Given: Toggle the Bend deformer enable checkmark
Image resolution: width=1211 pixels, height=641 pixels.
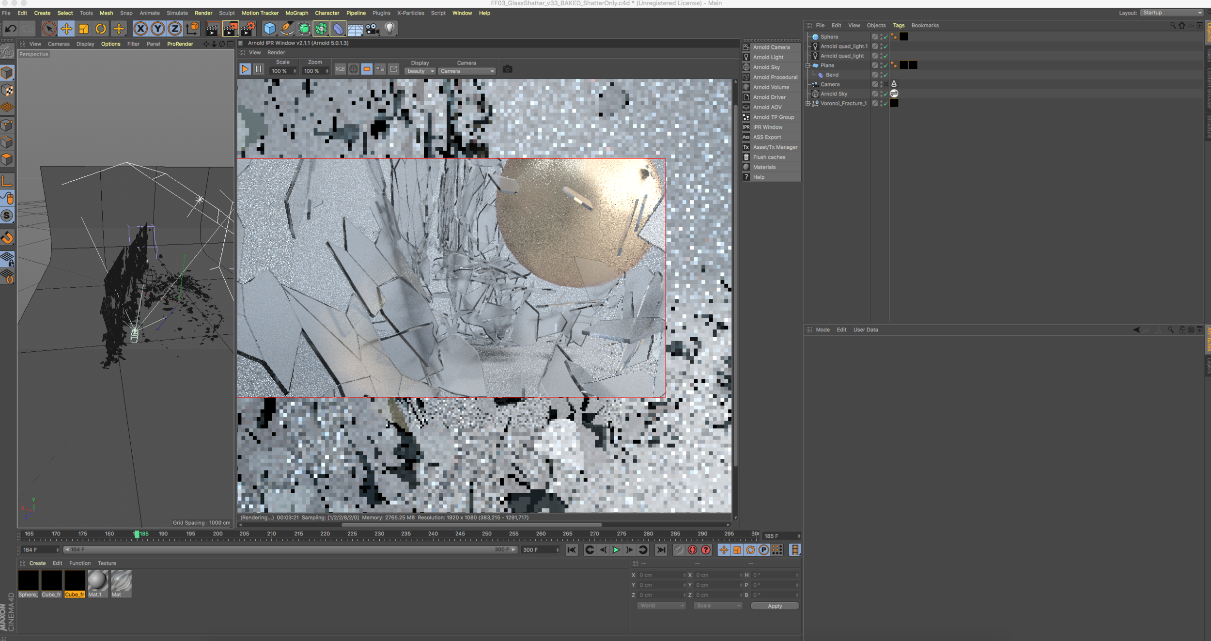Looking at the screenshot, I should point(885,75).
